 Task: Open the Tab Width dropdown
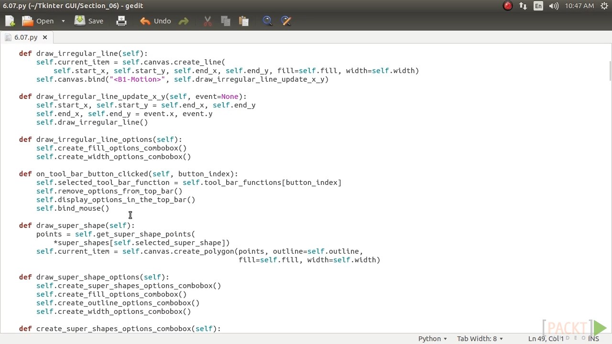click(480, 338)
